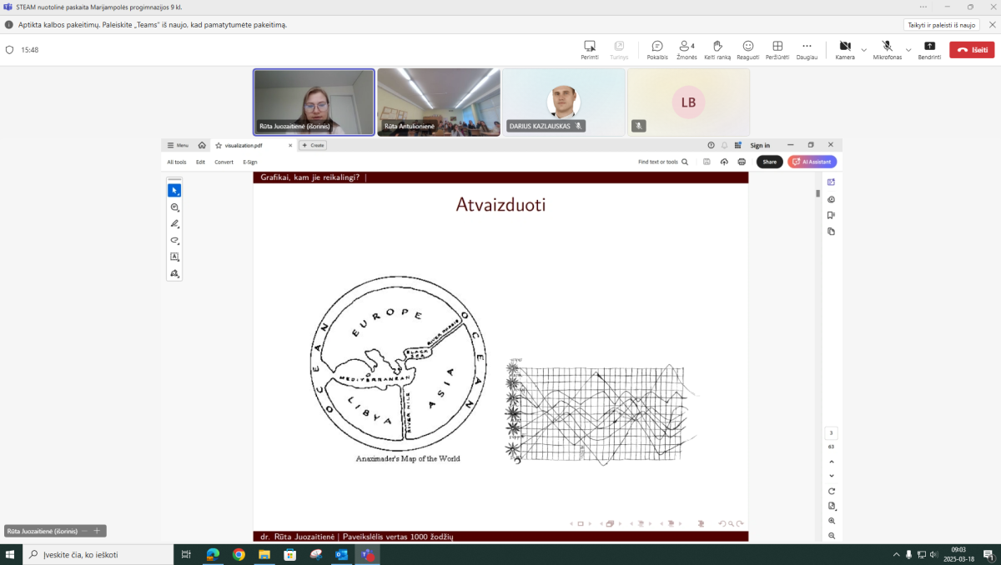Select LB participant tile

(x=688, y=102)
